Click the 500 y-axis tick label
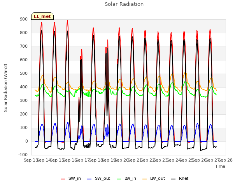The height and width of the screenshot is (186, 249). point(24,73)
